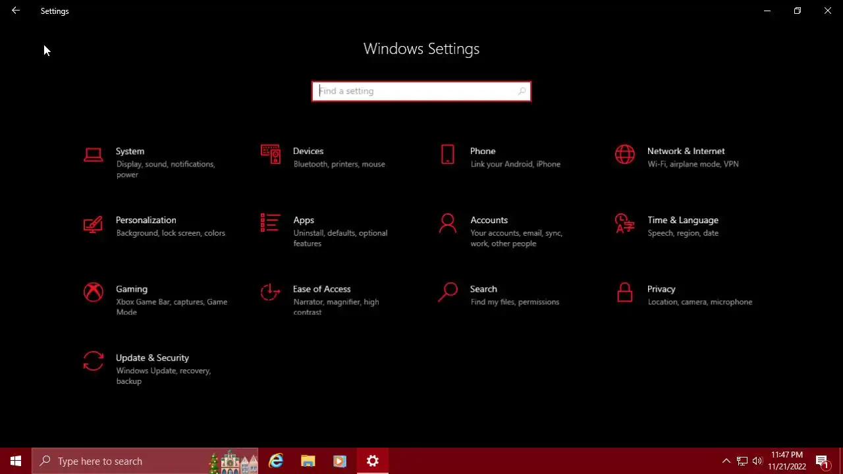Open the Accounts heading link
The width and height of the screenshot is (843, 474).
(489, 220)
